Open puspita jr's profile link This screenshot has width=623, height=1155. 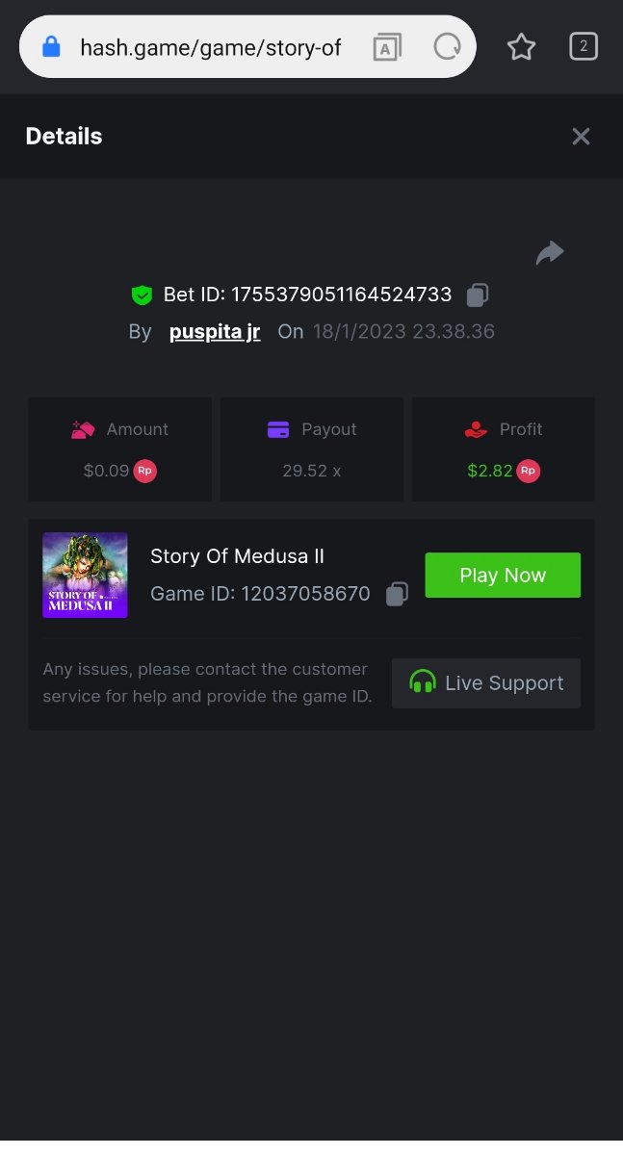pyautogui.click(x=215, y=332)
